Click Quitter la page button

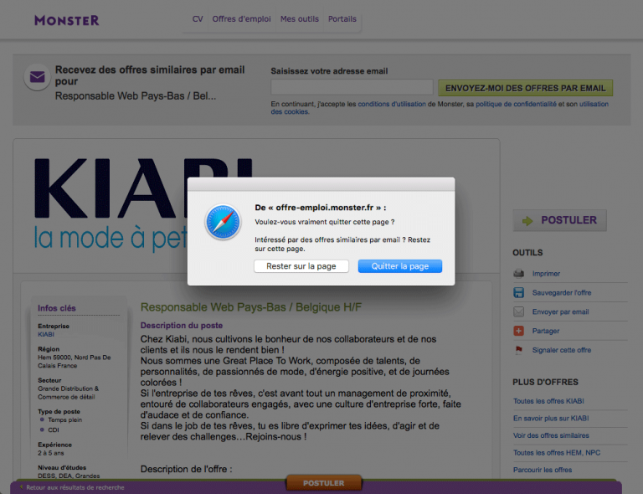pos(400,266)
